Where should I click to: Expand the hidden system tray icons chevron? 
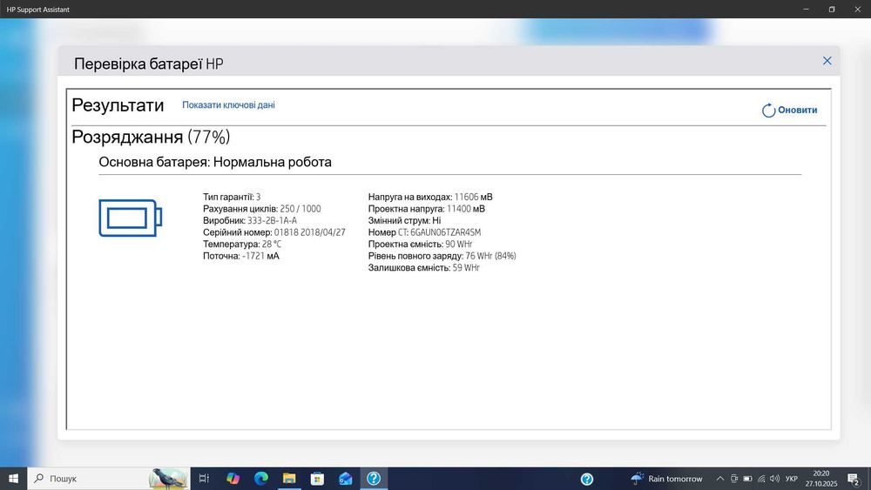720,479
